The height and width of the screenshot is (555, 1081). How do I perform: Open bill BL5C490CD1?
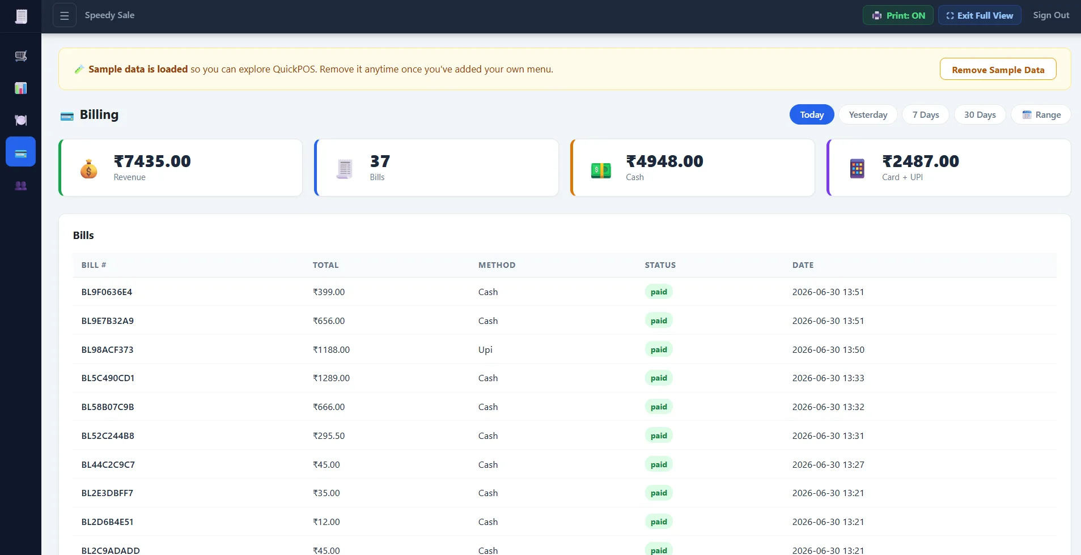click(108, 378)
